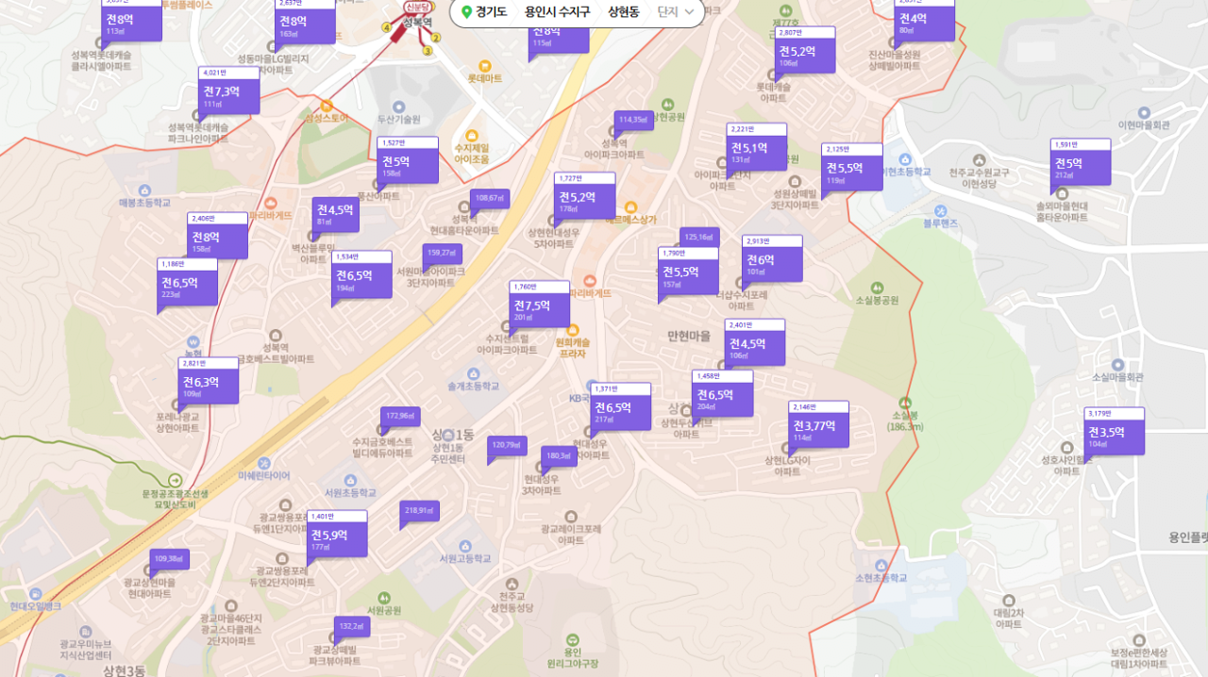Open the 전3.5억 104㎡ listing marker
The image size is (1208, 677).
(x=1115, y=431)
